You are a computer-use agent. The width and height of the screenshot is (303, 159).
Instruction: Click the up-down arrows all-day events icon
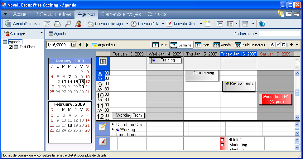pos(103,61)
